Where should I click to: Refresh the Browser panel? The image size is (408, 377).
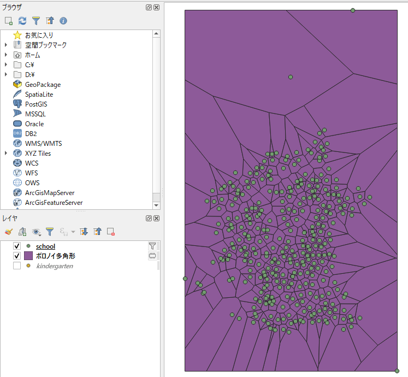tap(22, 21)
